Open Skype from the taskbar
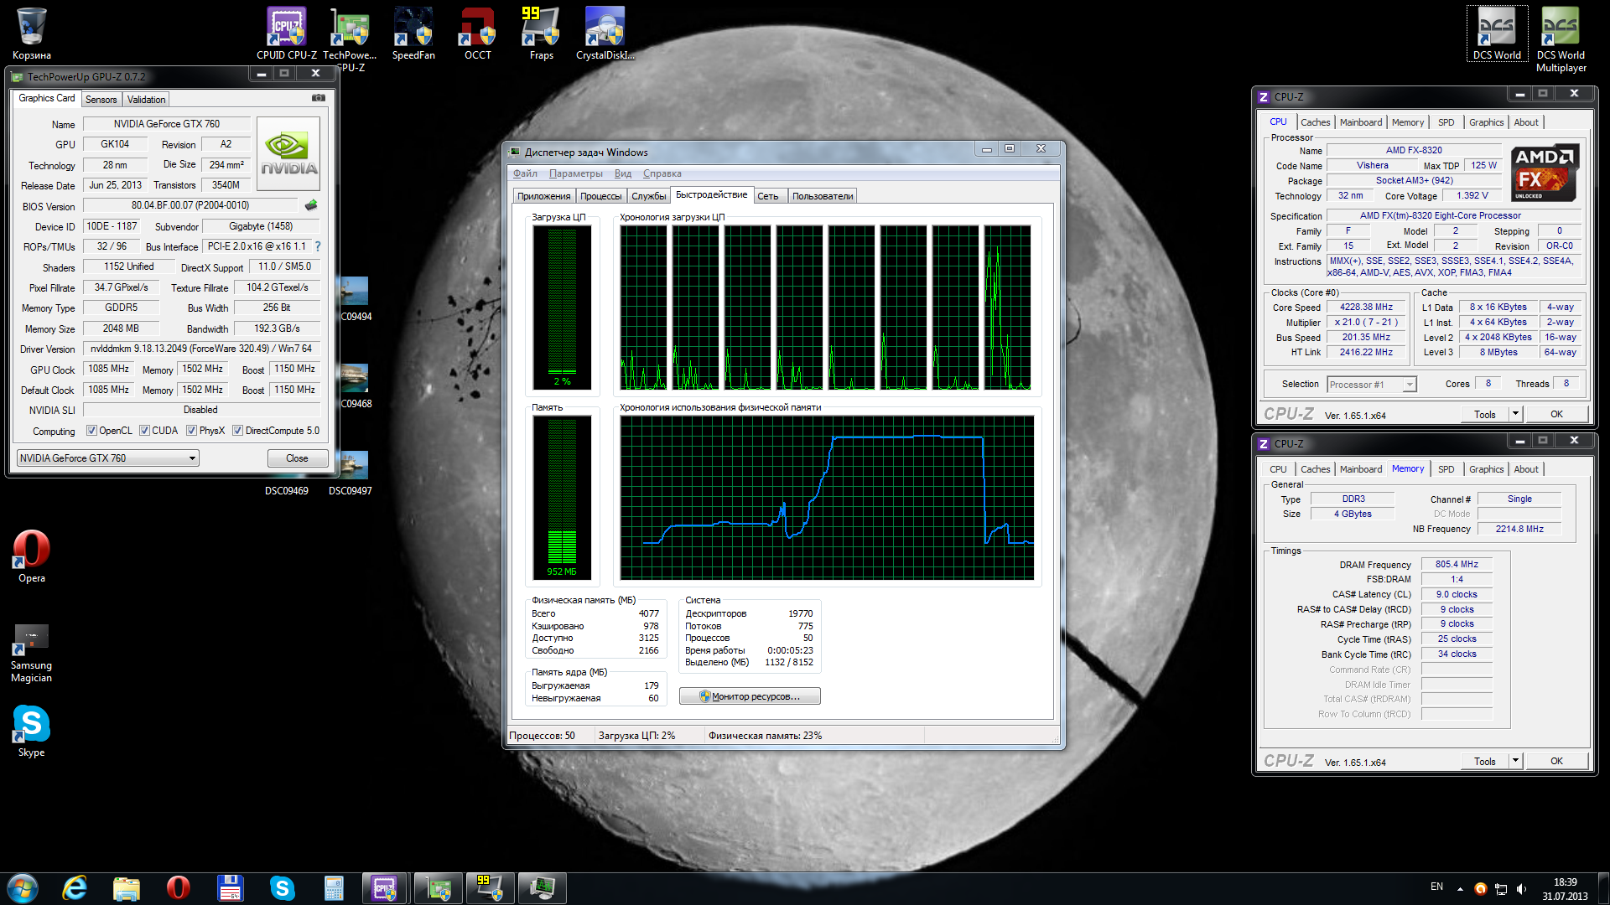Image resolution: width=1610 pixels, height=905 pixels. (x=282, y=888)
